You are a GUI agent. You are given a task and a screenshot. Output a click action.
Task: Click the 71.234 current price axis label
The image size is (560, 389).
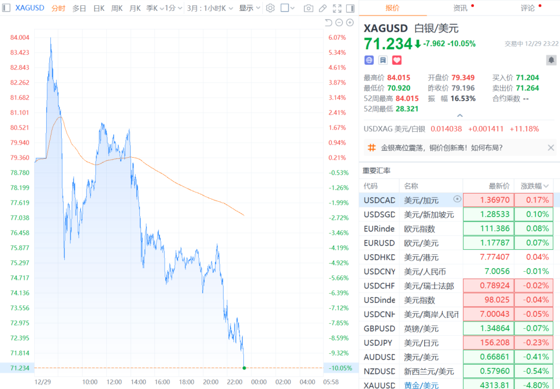pos(20,368)
